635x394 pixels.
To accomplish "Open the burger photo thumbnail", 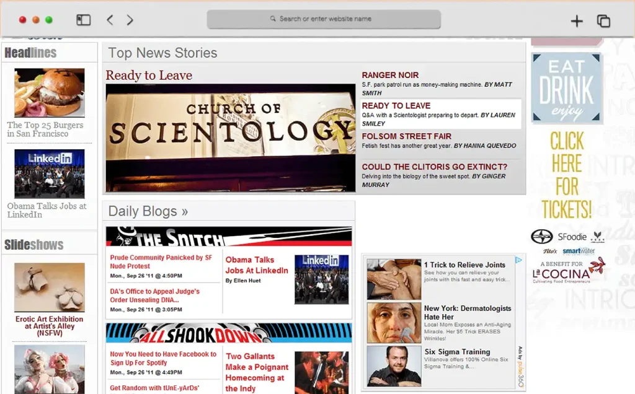I will (50, 93).
